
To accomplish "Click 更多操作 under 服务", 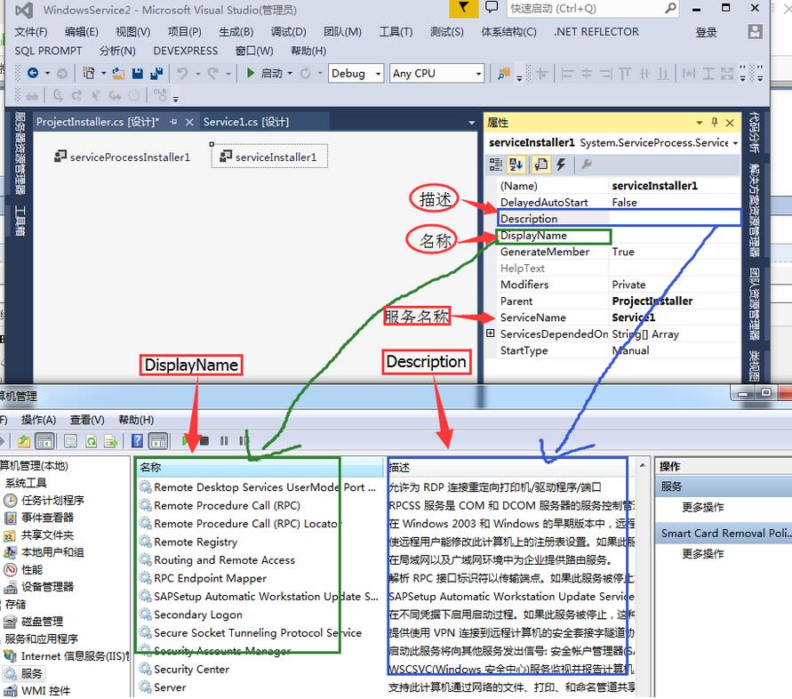I will 702,507.
